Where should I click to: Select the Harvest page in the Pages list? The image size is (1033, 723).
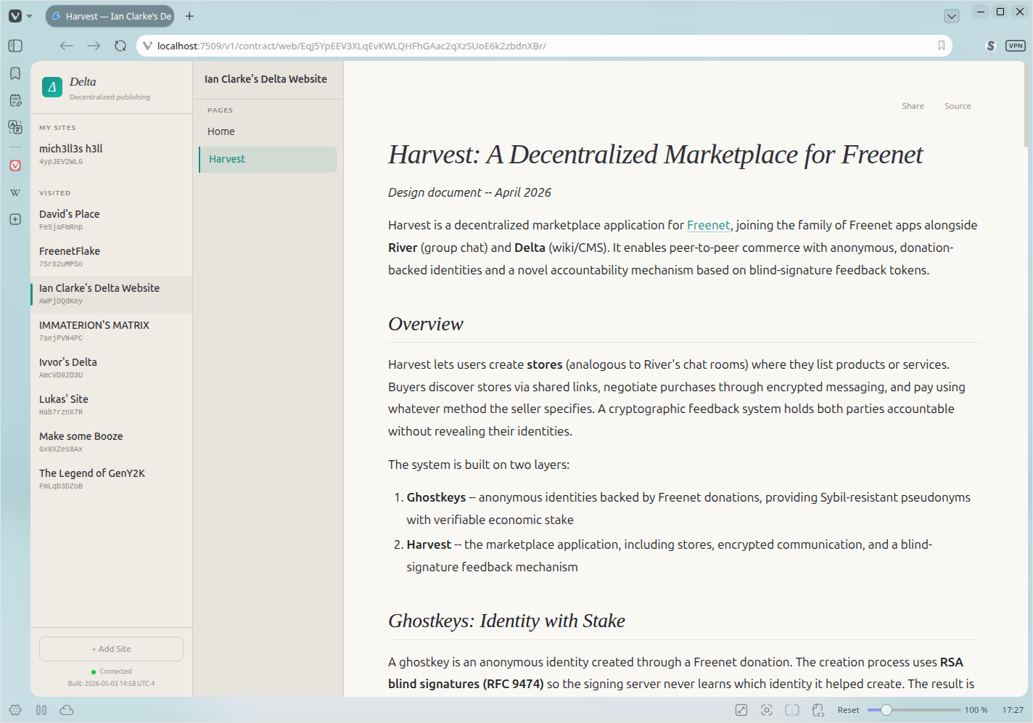(x=268, y=160)
